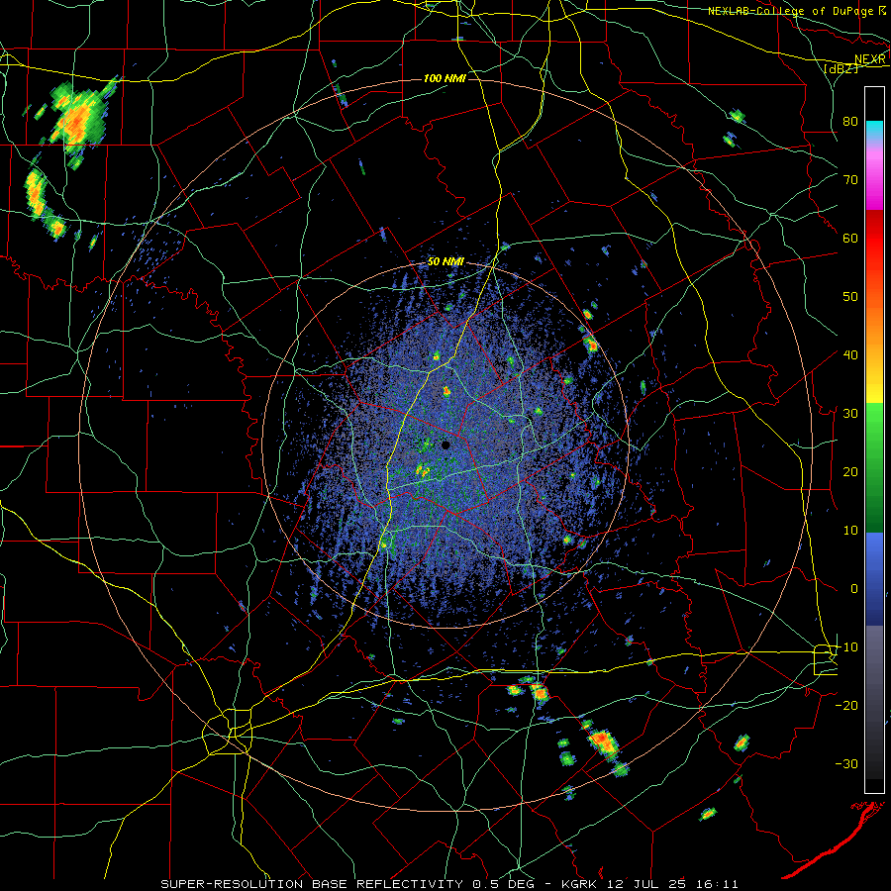Select the 40 value on the dBZ scale
891x891 pixels.
[x=850, y=354]
